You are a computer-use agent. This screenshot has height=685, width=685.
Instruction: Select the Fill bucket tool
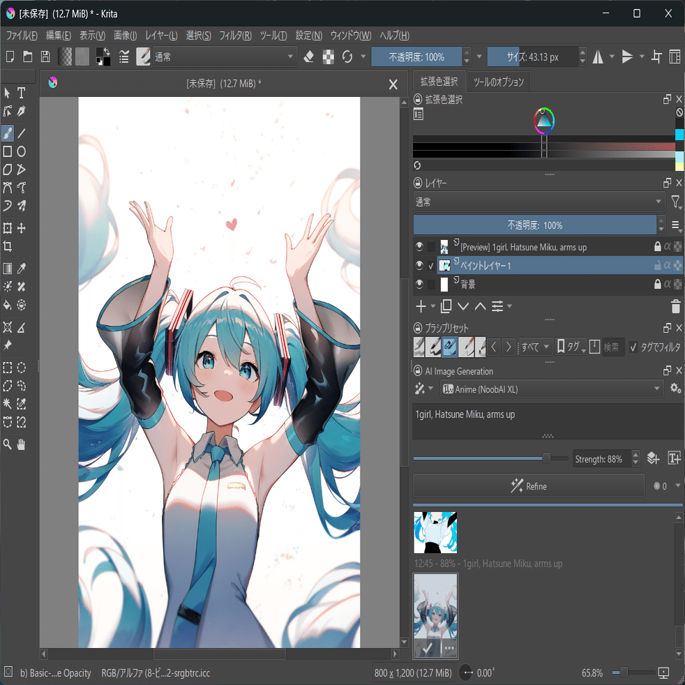pos(8,305)
